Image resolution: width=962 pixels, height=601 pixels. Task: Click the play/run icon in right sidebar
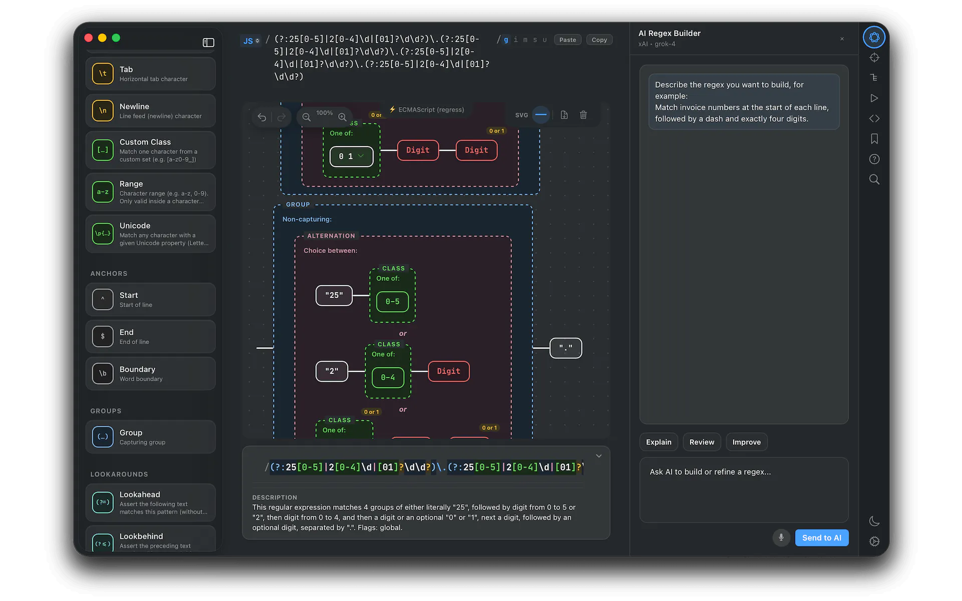click(874, 98)
